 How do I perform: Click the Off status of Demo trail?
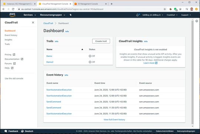[92, 56]
